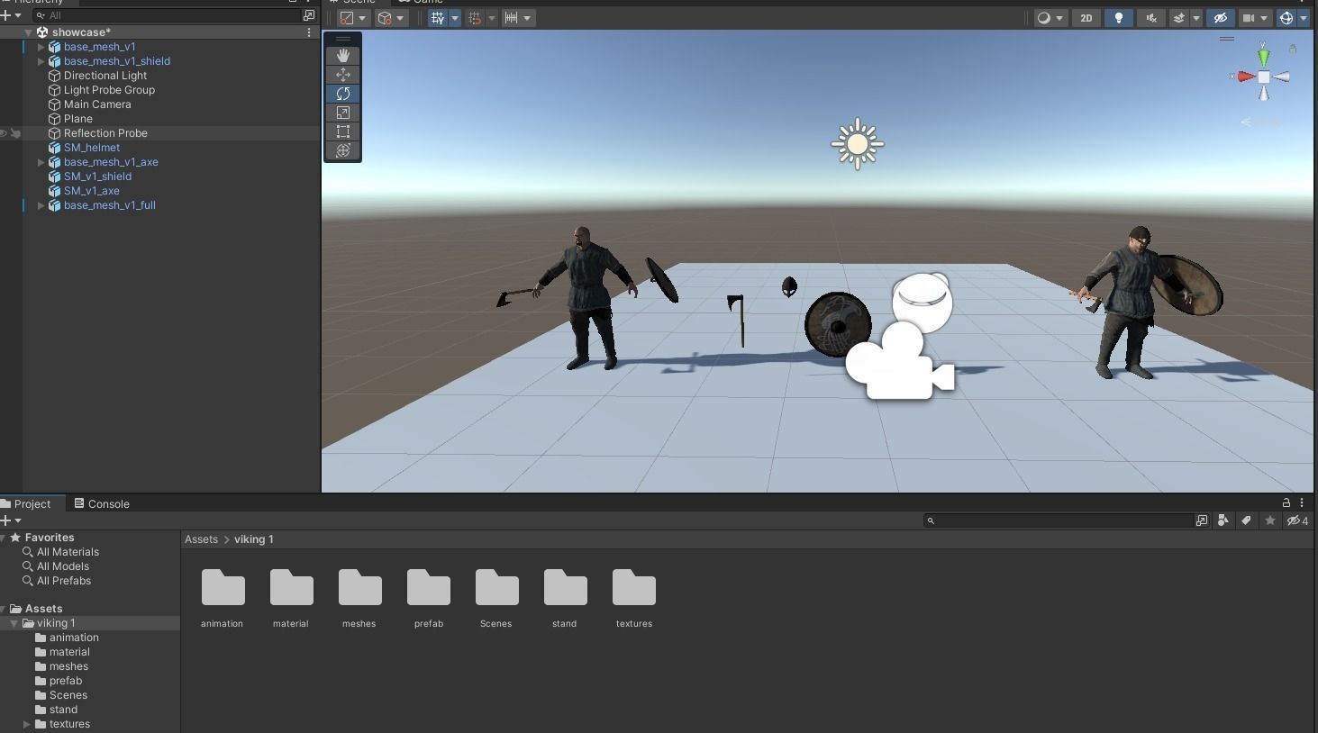
Task: Click the red X axis of orientation gizmo
Action: (x=1246, y=77)
